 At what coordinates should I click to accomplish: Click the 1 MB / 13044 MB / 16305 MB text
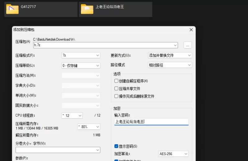(37, 128)
